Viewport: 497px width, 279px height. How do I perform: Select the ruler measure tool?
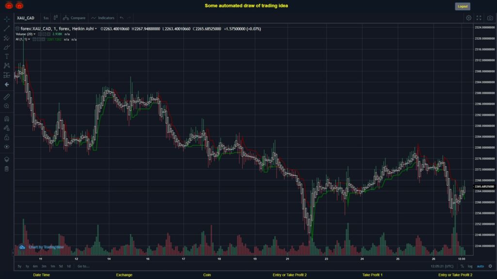point(7,97)
